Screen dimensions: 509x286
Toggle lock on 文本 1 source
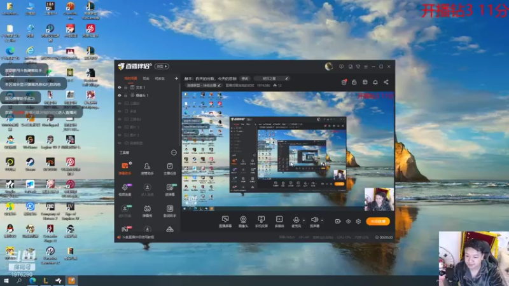pos(125,88)
